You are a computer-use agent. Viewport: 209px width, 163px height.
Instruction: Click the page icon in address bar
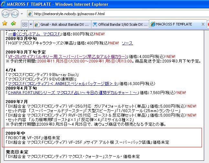(x=30, y=14)
